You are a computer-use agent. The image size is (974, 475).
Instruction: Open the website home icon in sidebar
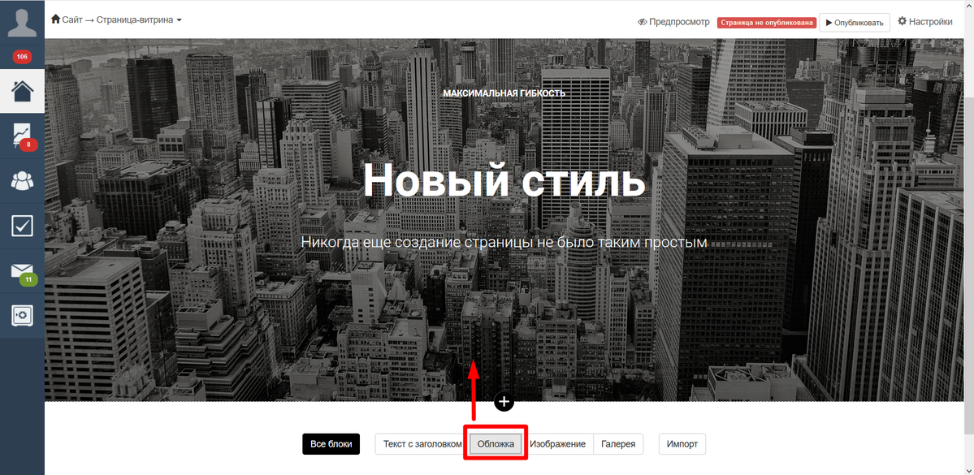pyautogui.click(x=23, y=91)
